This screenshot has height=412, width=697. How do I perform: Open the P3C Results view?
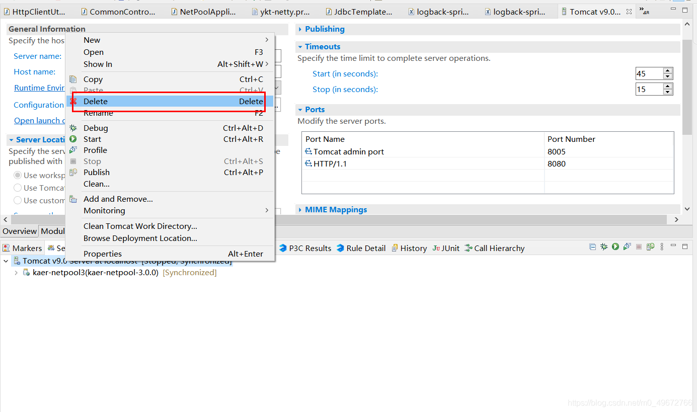(304, 248)
